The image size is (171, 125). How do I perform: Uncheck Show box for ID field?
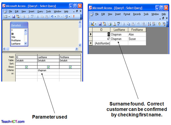point(26,67)
